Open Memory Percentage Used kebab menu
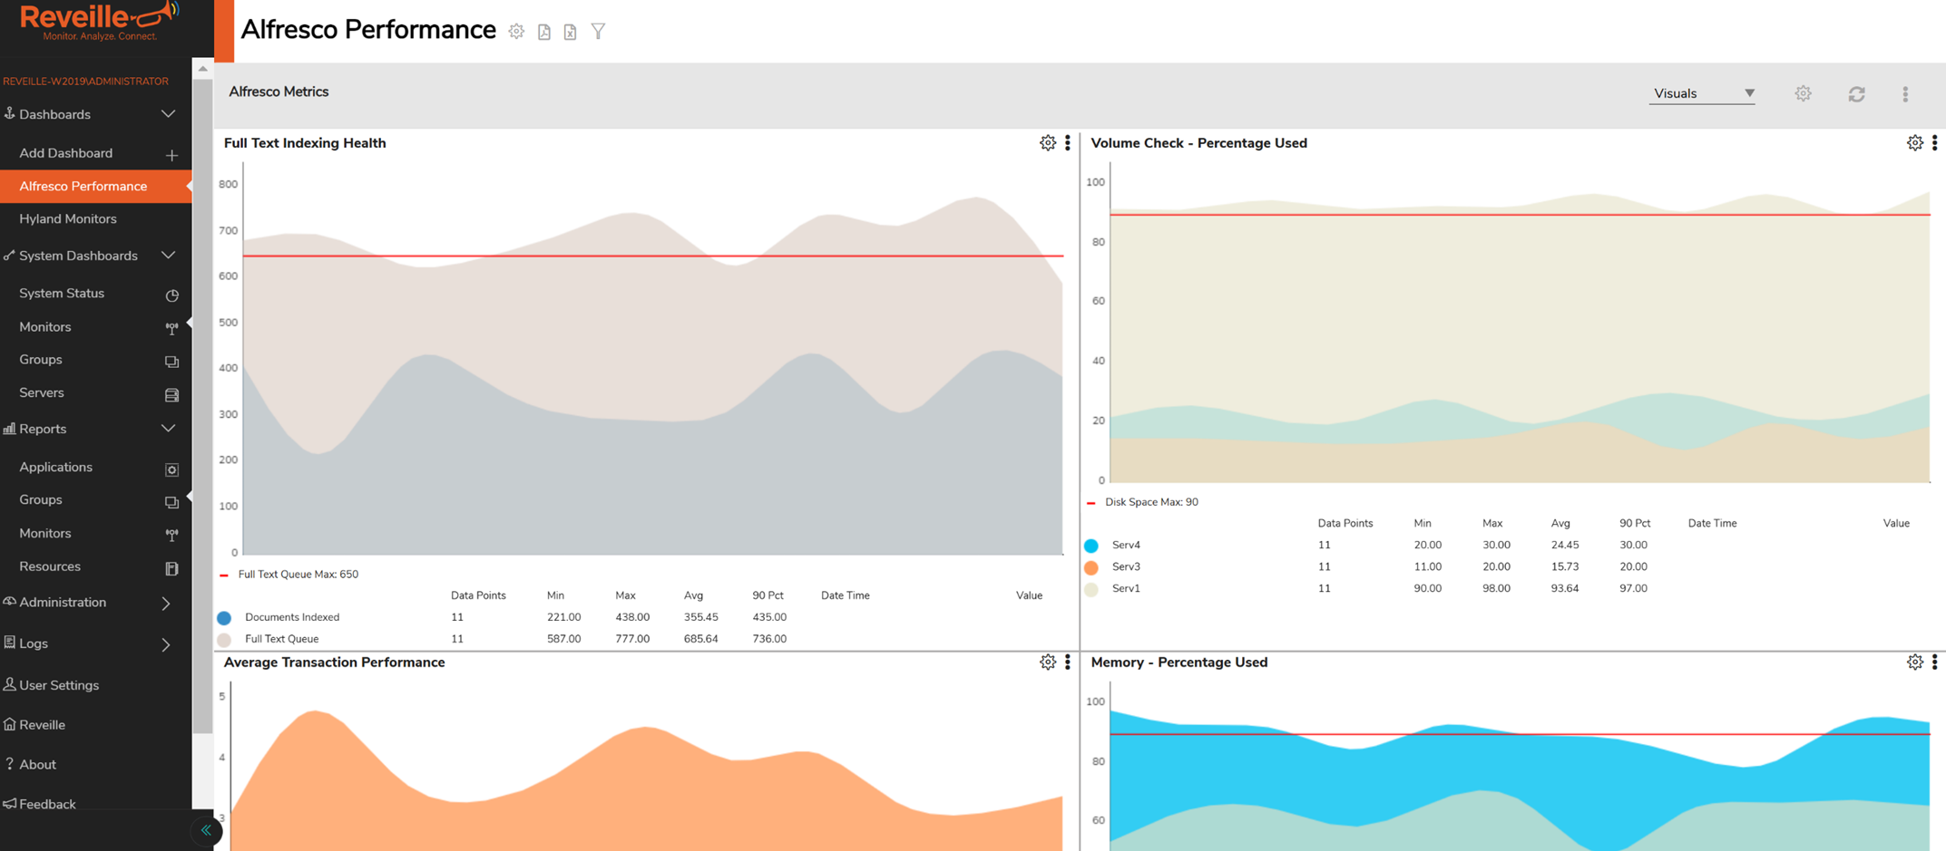The width and height of the screenshot is (1946, 851). [1935, 662]
